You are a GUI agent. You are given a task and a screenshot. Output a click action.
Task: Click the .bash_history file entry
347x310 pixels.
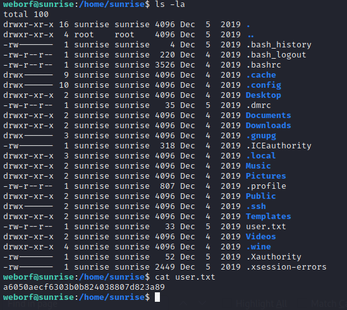click(279, 45)
